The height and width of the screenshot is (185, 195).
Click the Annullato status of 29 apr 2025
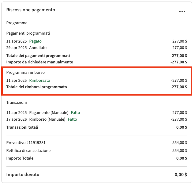[38, 47]
